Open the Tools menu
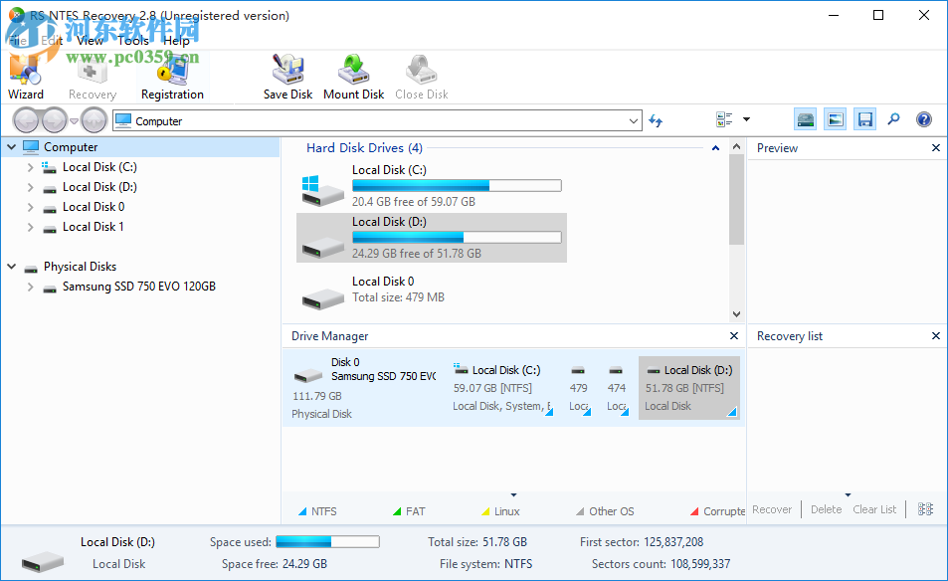The height and width of the screenshot is (581, 948). point(132,41)
